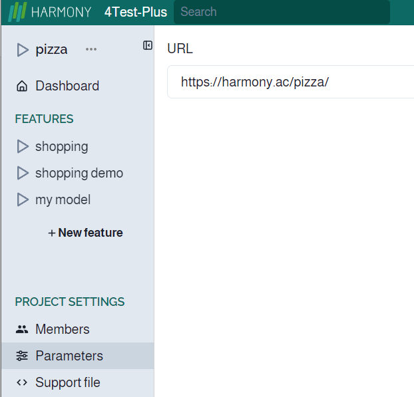Add a New feature
This screenshot has height=397, width=414.
point(85,233)
